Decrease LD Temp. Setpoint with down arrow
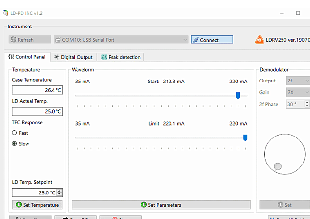This screenshot has width=310, height=219. coord(60,194)
